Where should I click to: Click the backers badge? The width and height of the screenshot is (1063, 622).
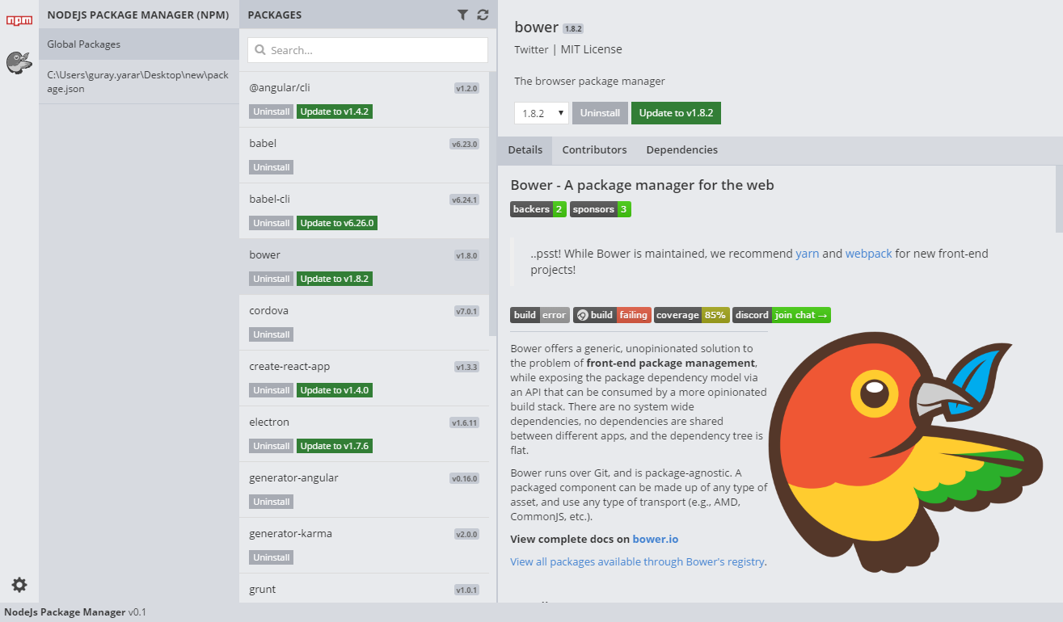click(x=538, y=209)
